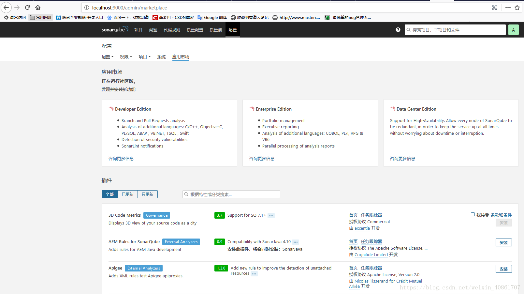
Task: Open 代码规则 in the top navigation
Action: [x=172, y=30]
